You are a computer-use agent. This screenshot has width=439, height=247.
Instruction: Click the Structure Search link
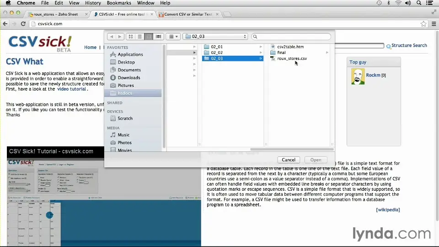click(409, 45)
